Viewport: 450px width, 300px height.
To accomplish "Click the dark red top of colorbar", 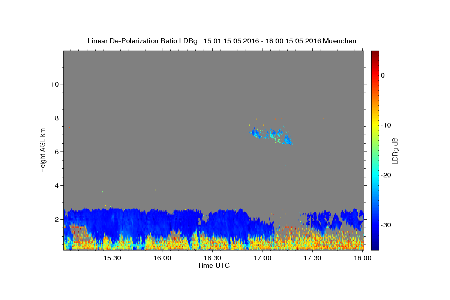I will pyautogui.click(x=375, y=53).
